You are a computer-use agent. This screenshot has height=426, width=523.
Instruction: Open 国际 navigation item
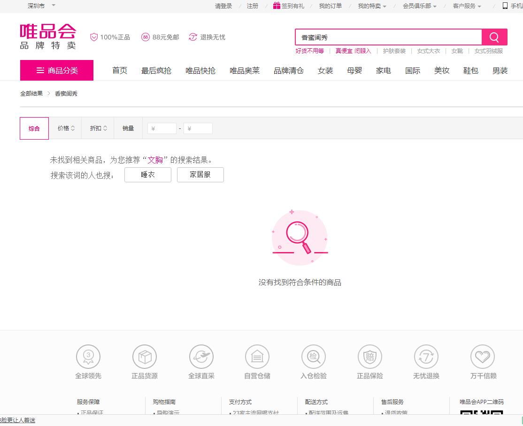pos(413,71)
